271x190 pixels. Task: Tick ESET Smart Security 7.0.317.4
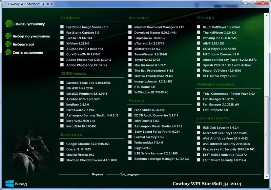(x=199, y=160)
